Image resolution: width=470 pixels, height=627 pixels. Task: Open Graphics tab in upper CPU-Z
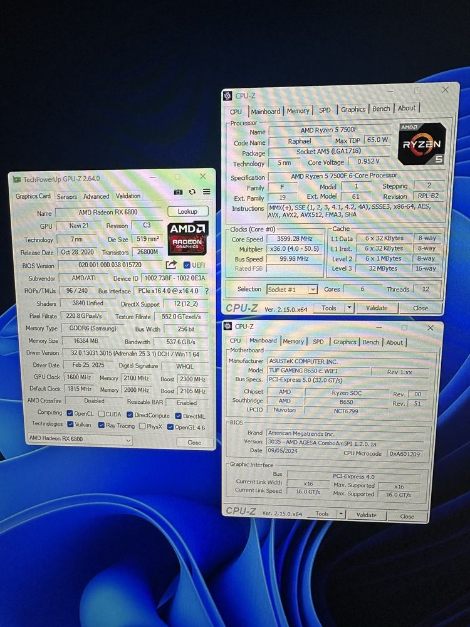[x=353, y=109]
